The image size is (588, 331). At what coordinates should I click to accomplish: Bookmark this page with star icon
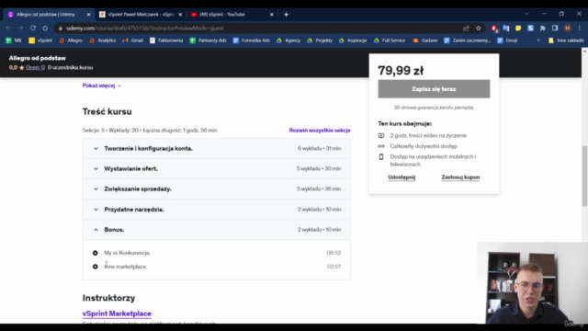click(479, 29)
